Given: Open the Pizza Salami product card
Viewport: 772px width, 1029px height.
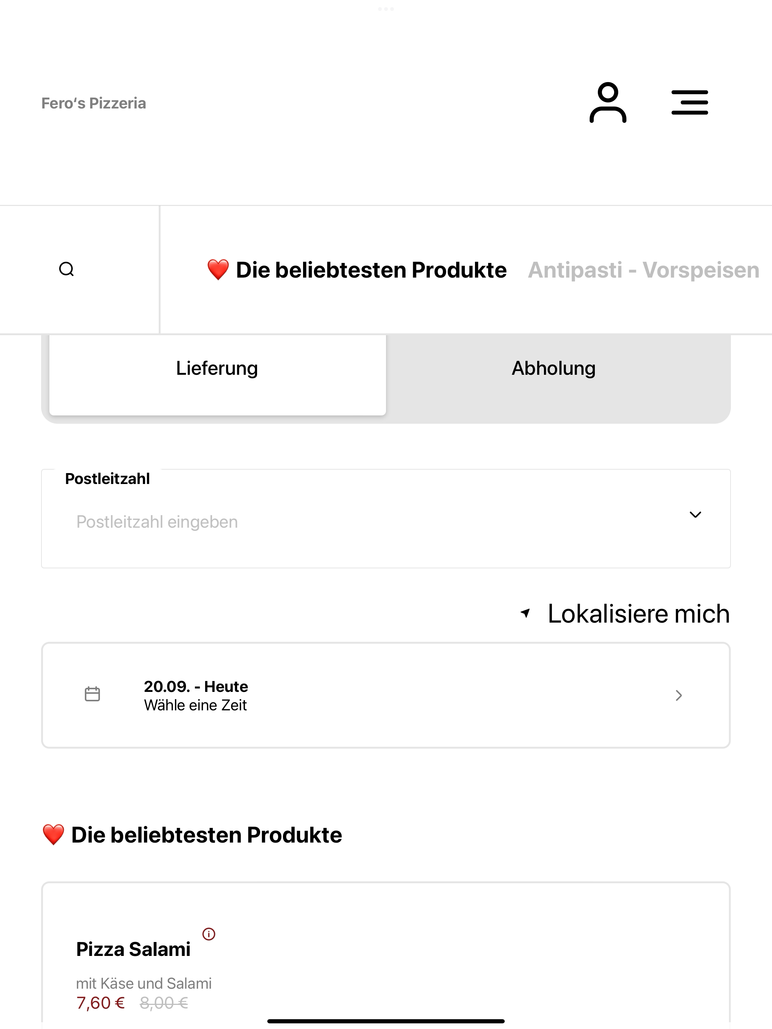Looking at the screenshot, I should click(x=386, y=954).
